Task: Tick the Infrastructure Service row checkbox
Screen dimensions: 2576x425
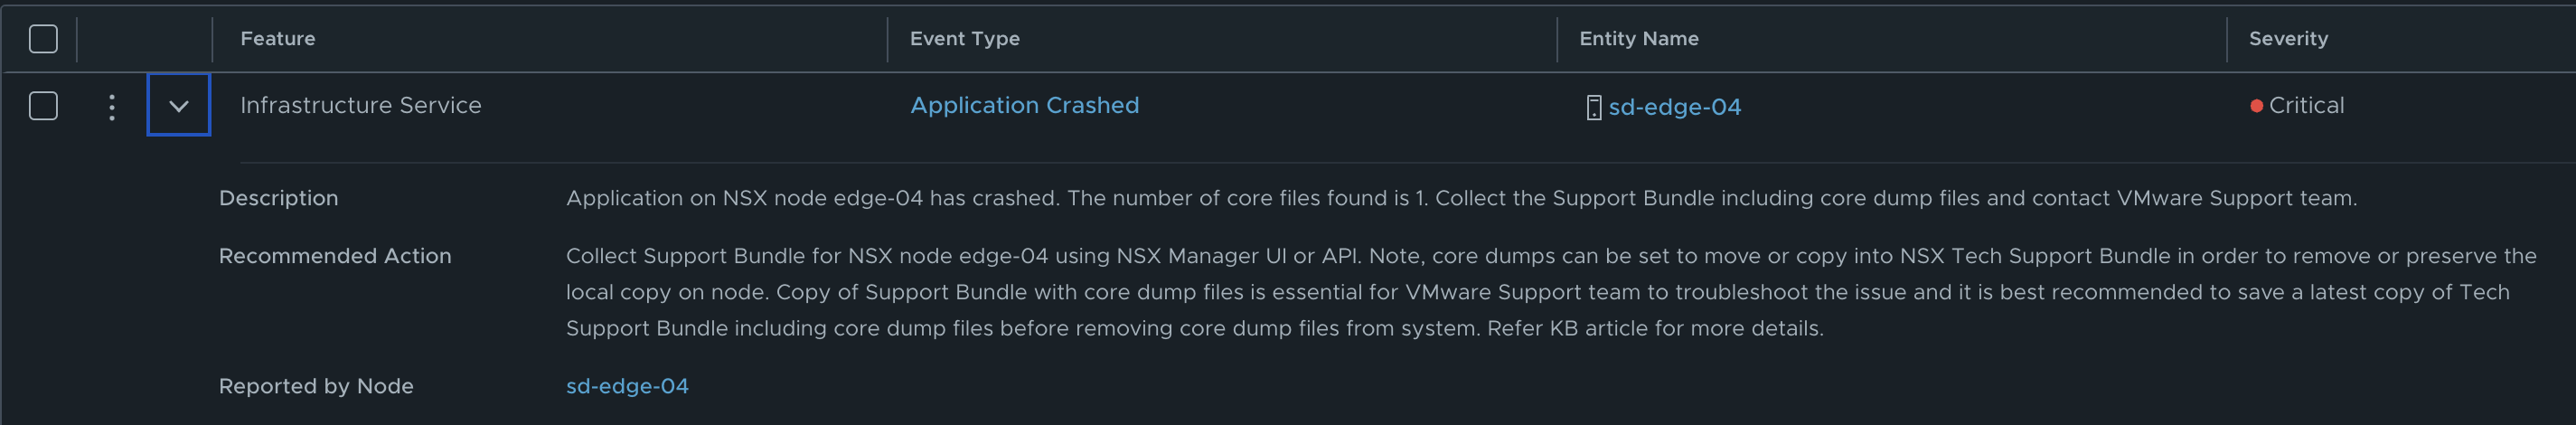Action: [43, 106]
